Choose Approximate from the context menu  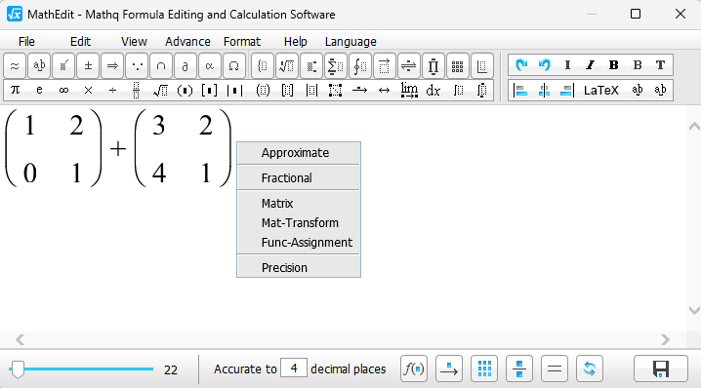[299, 153]
